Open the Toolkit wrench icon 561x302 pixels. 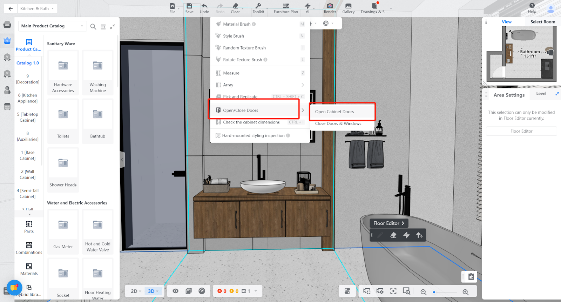[258, 6]
